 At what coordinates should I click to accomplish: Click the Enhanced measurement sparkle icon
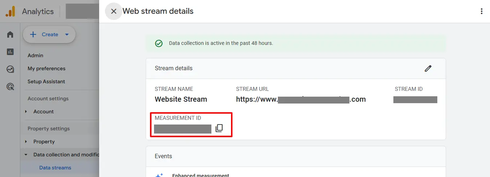159,175
